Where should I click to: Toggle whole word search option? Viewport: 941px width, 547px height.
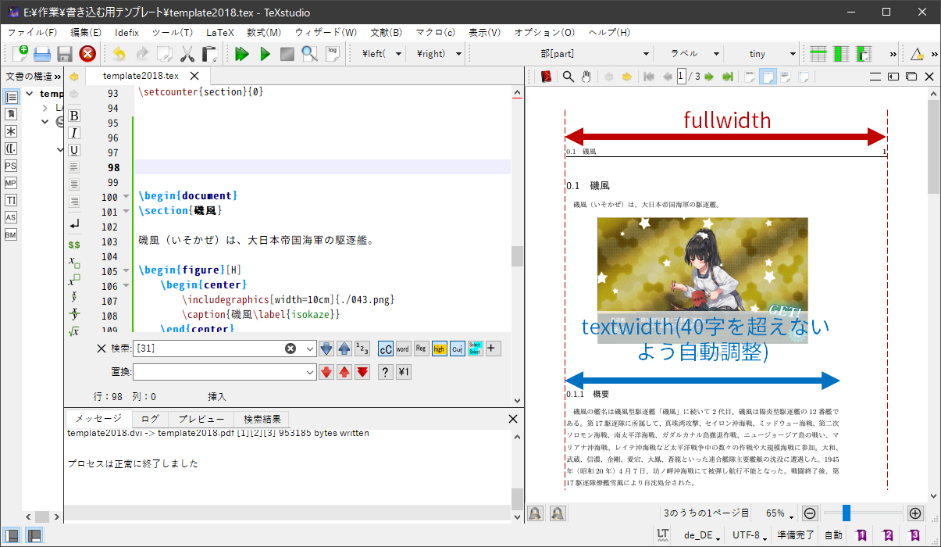pyautogui.click(x=403, y=349)
